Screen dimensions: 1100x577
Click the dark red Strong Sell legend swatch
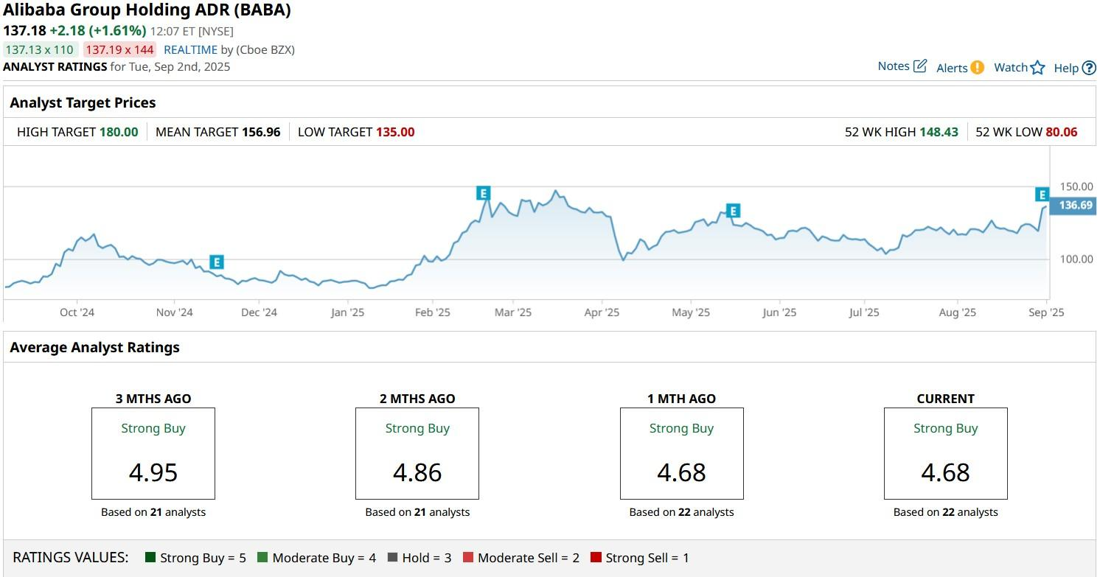coord(596,558)
